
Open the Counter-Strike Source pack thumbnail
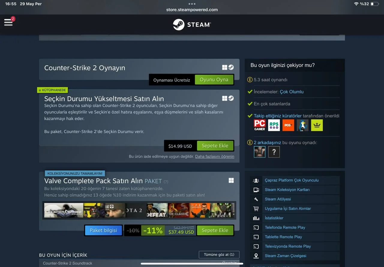(x=64, y=210)
